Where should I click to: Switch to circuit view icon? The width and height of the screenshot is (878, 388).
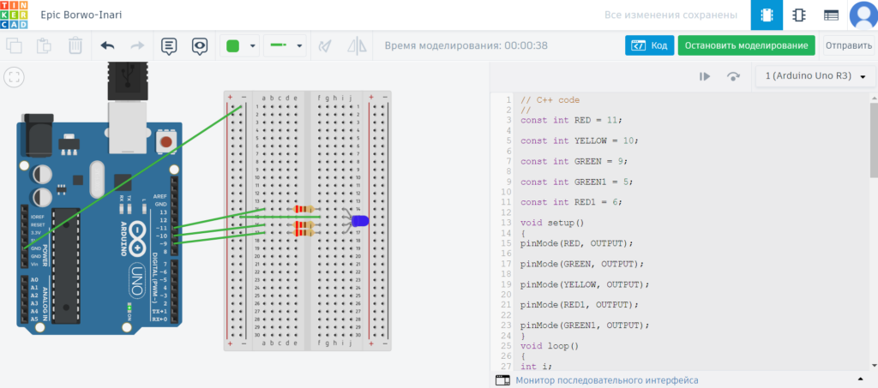(x=767, y=15)
